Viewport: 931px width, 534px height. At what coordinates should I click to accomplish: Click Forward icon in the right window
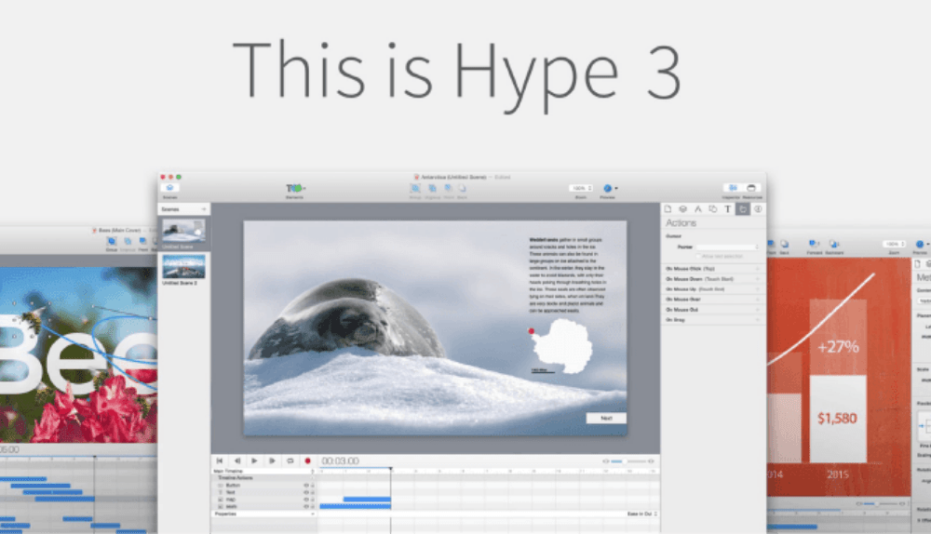pyautogui.click(x=814, y=244)
